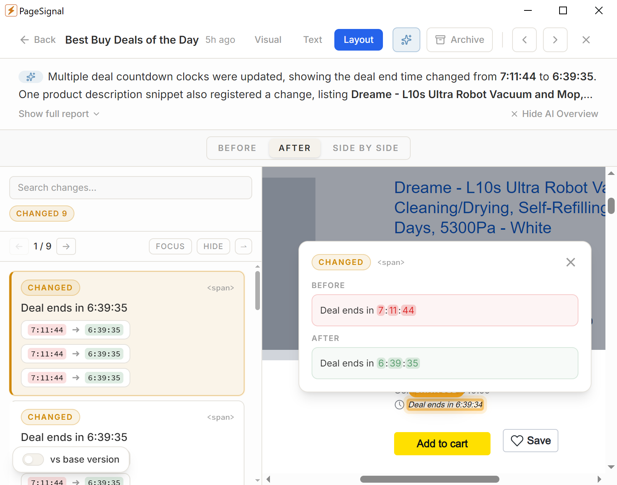Image resolution: width=617 pixels, height=485 pixels.
Task: Select the AFTER view
Action: 295,148
